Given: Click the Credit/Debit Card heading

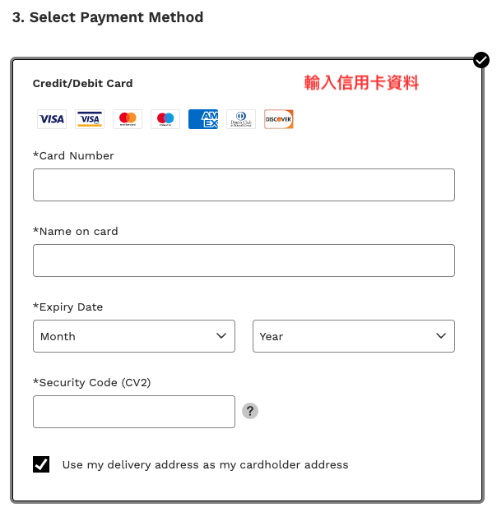Looking at the screenshot, I should [x=82, y=83].
